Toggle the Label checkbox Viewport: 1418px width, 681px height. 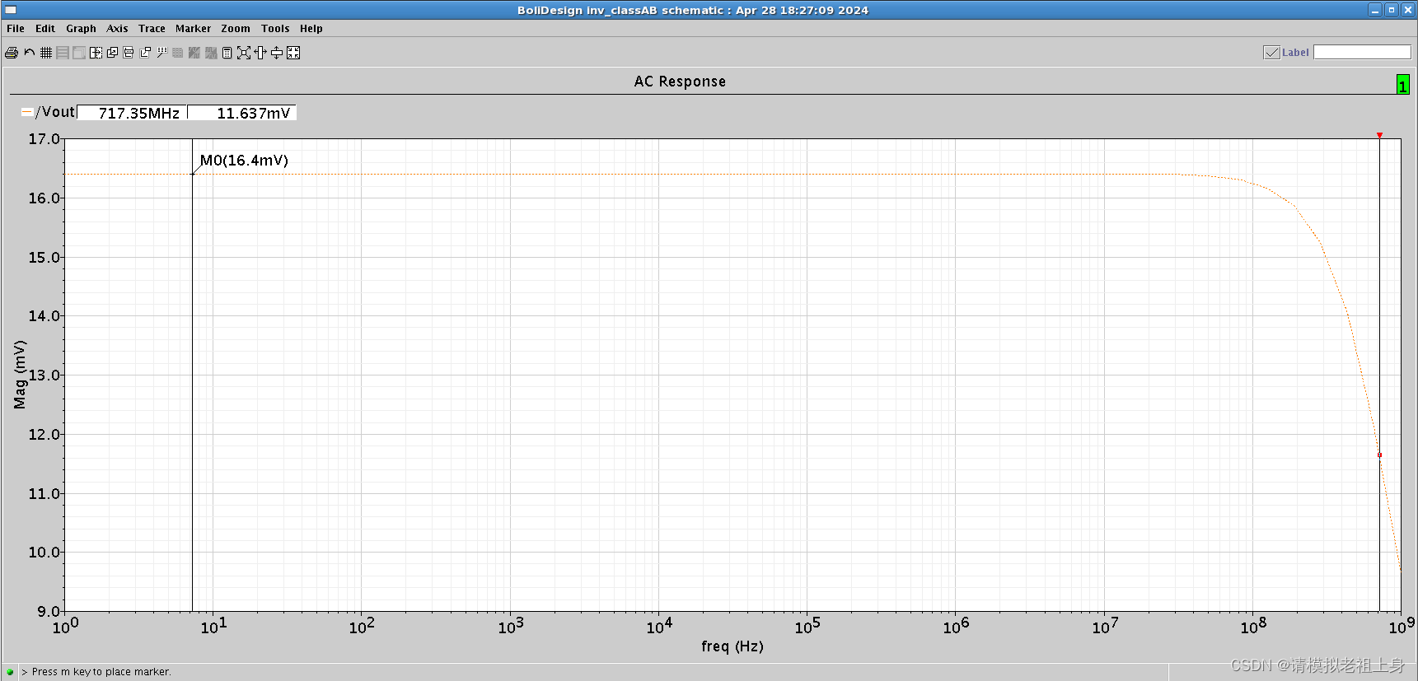1271,53
